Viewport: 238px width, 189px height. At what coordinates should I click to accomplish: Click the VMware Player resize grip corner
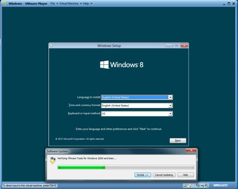pyautogui.click(x=234, y=186)
